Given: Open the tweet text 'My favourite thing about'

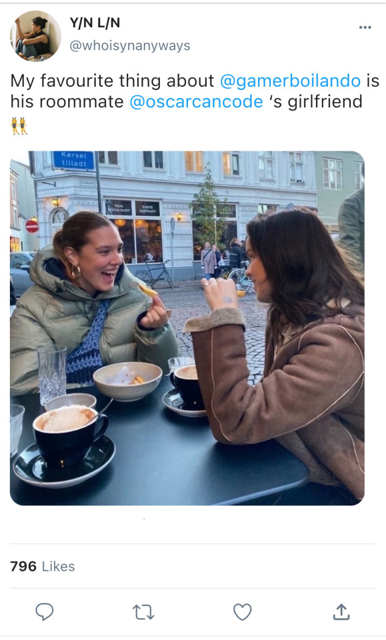Looking at the screenshot, I should click(112, 81).
